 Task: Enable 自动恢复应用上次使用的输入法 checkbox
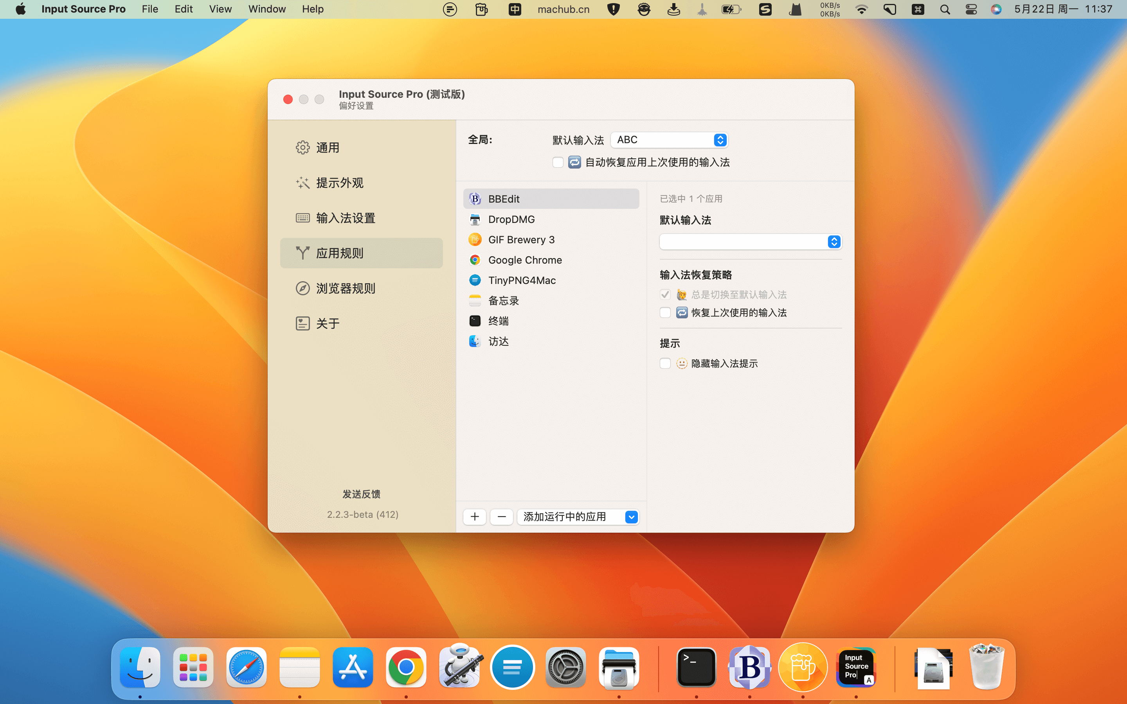(x=558, y=162)
